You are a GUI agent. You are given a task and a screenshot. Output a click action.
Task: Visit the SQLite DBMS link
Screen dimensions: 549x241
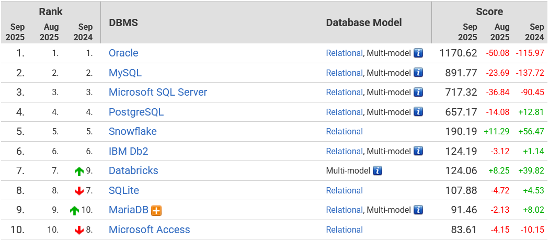[124, 190]
